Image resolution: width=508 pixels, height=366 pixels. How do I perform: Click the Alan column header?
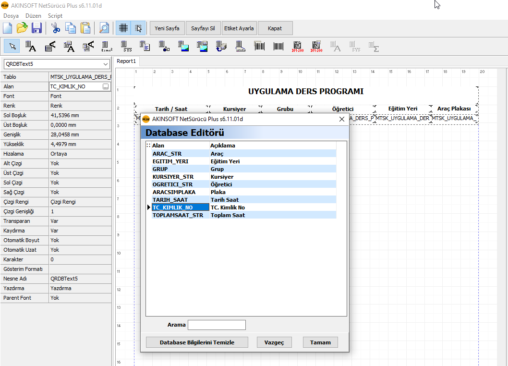(x=181, y=146)
